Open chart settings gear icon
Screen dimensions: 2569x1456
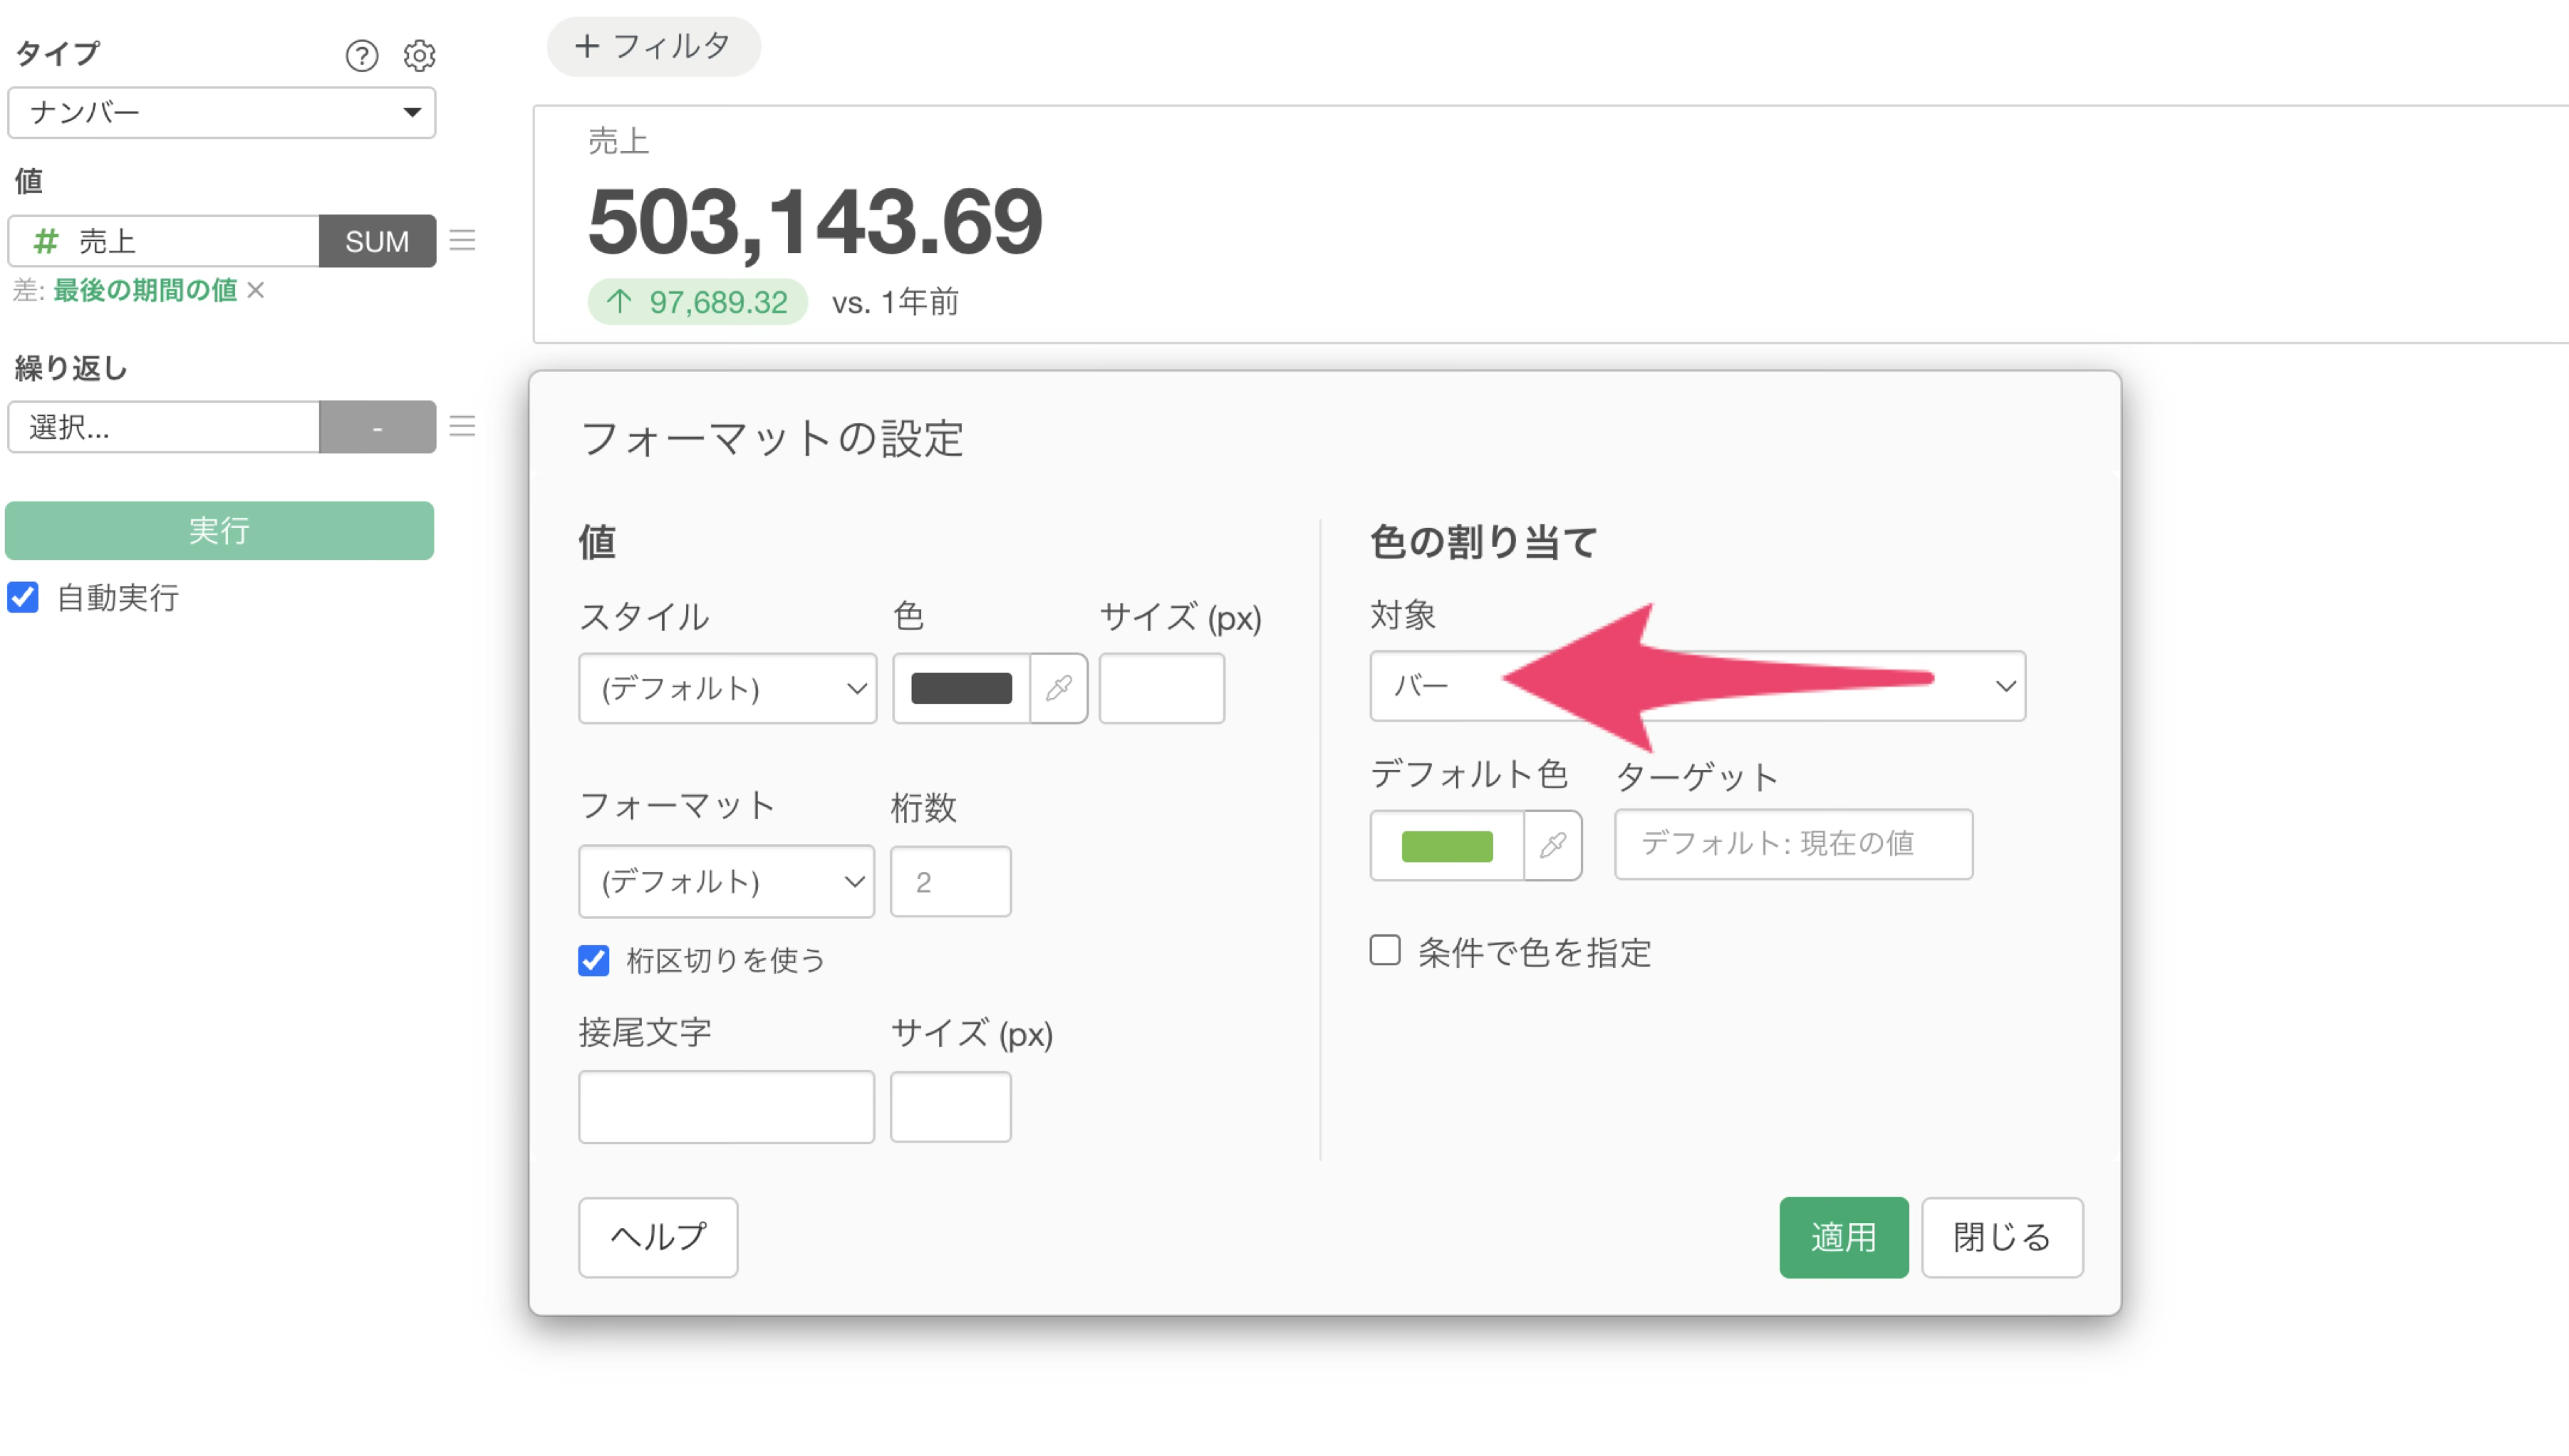(419, 55)
